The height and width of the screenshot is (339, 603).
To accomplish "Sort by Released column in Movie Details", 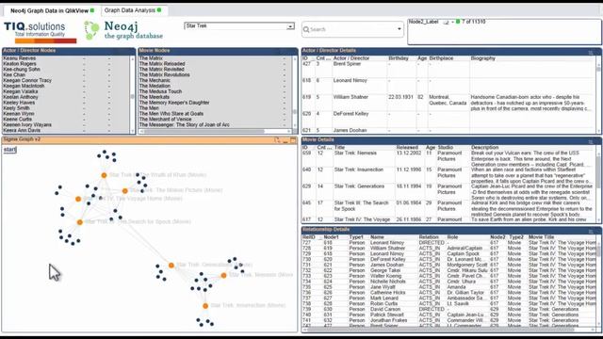I will pyautogui.click(x=407, y=148).
